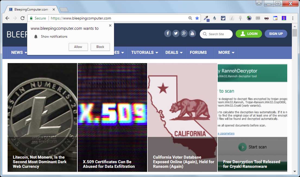Open California Voter Database article
This screenshot has width=300, height=177.
coord(182,117)
